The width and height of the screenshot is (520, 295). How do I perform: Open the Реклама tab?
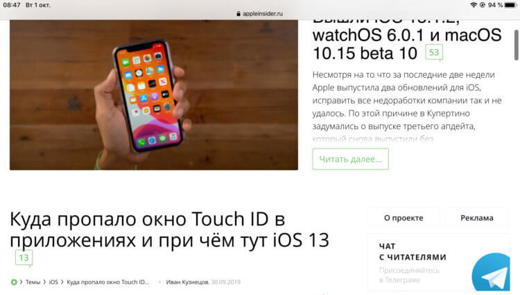(x=476, y=218)
